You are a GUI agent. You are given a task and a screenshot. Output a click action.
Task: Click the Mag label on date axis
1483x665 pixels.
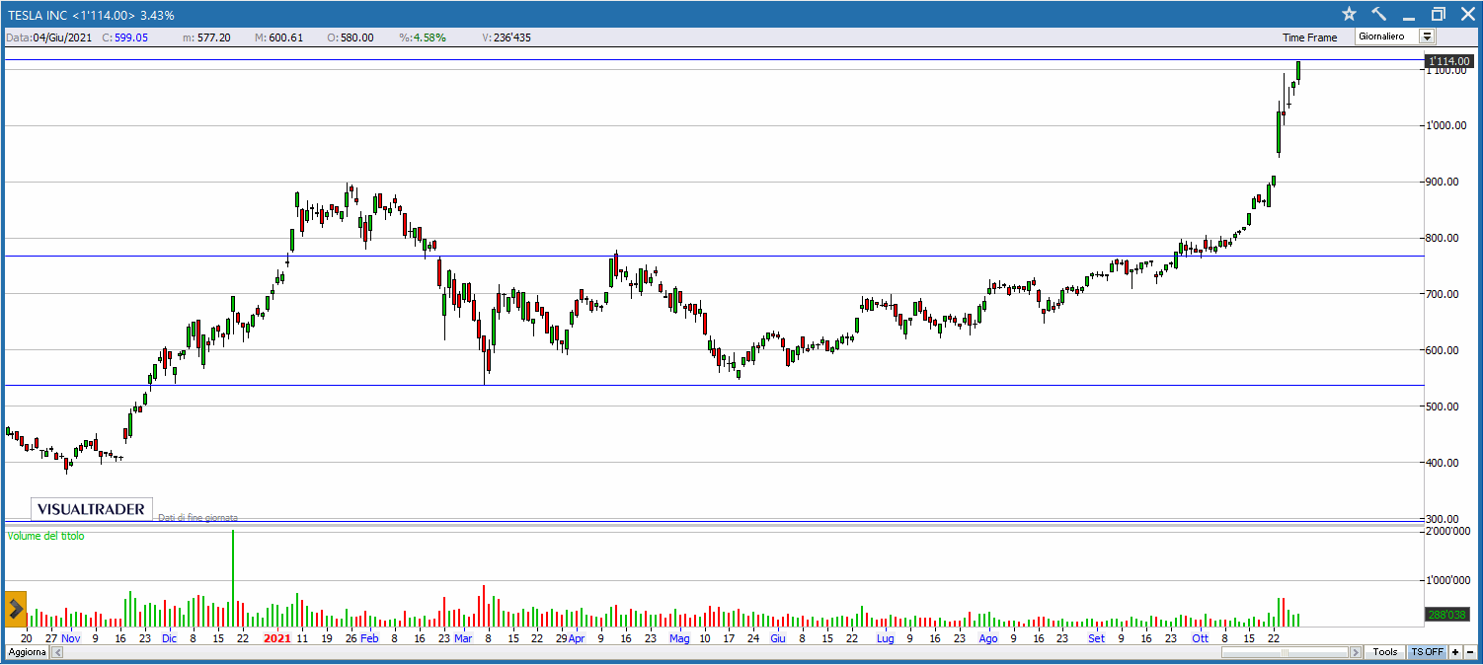click(x=679, y=638)
